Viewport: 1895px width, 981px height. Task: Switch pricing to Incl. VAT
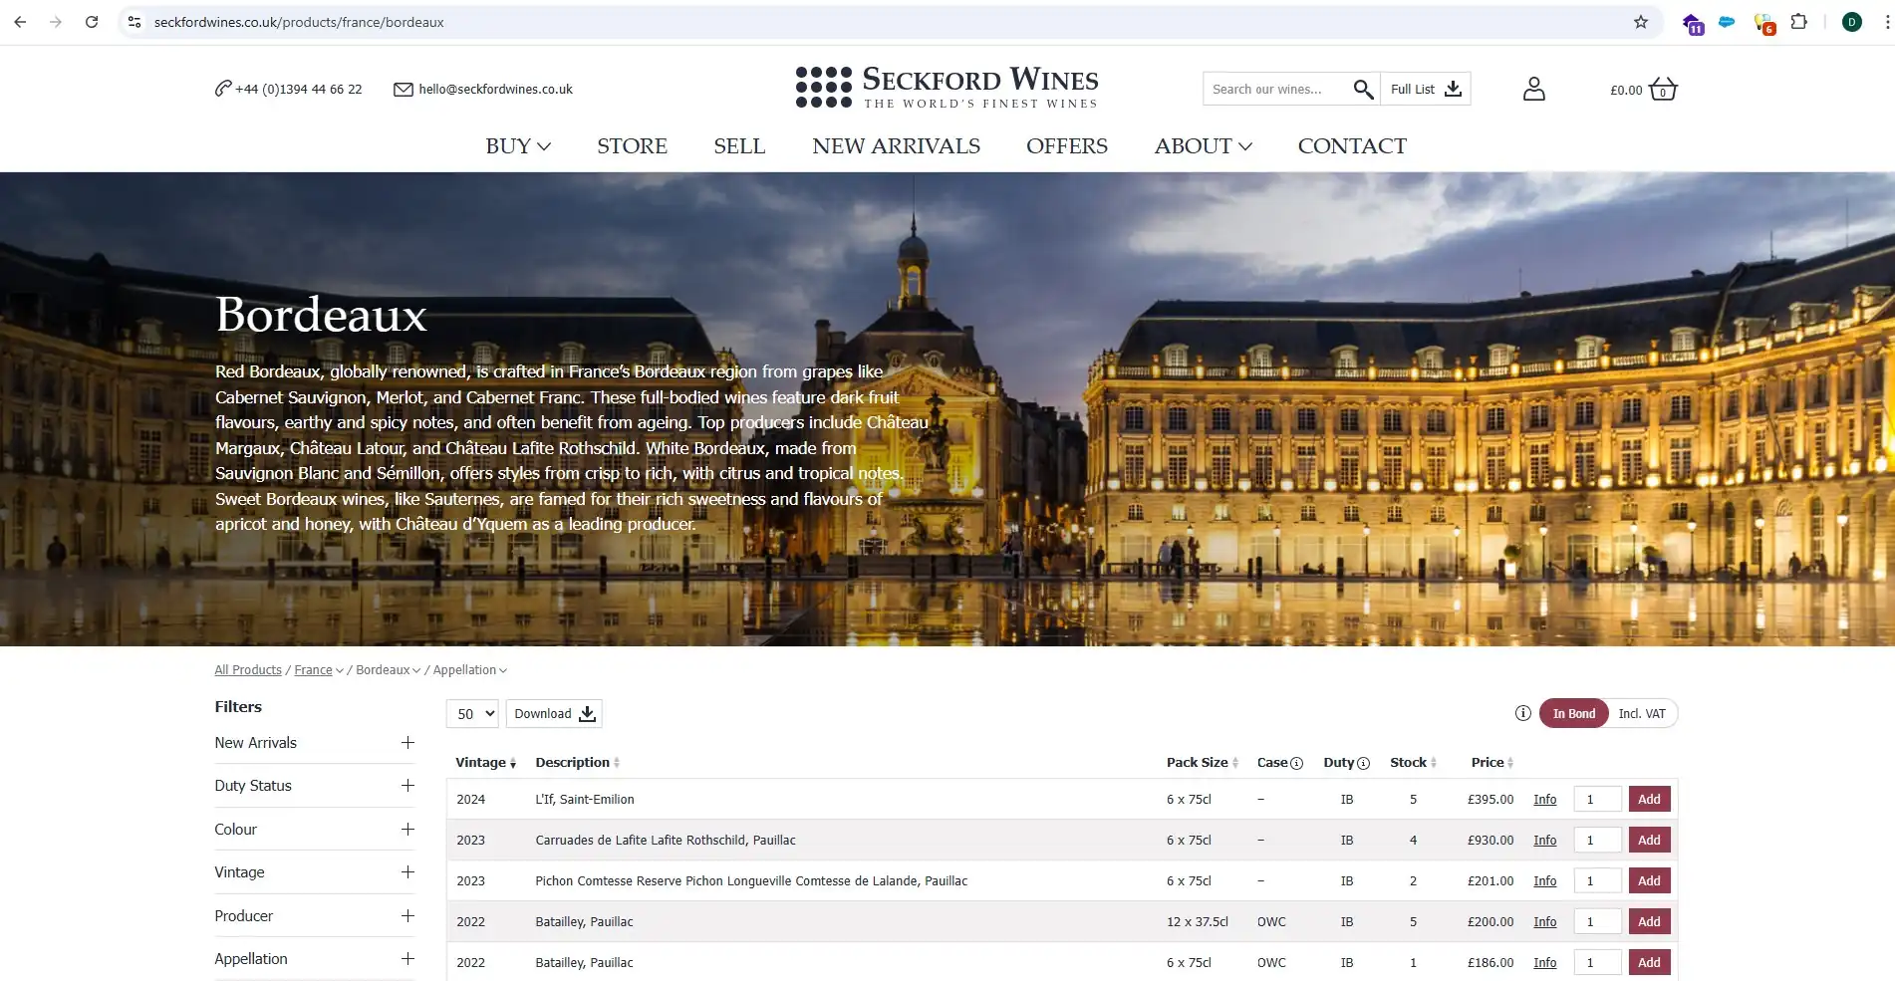tap(1641, 713)
